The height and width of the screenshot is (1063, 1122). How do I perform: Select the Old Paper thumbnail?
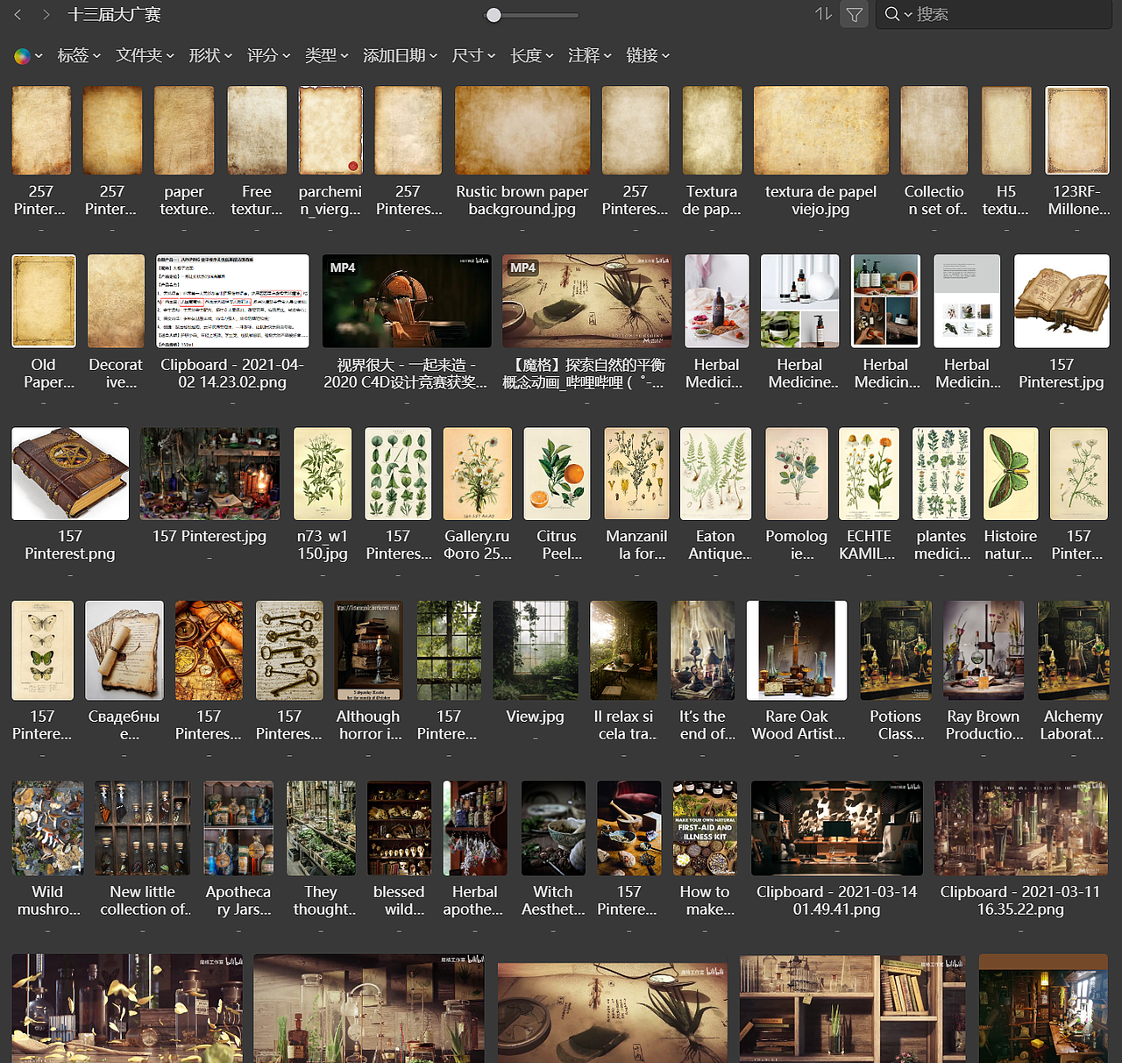(44, 302)
